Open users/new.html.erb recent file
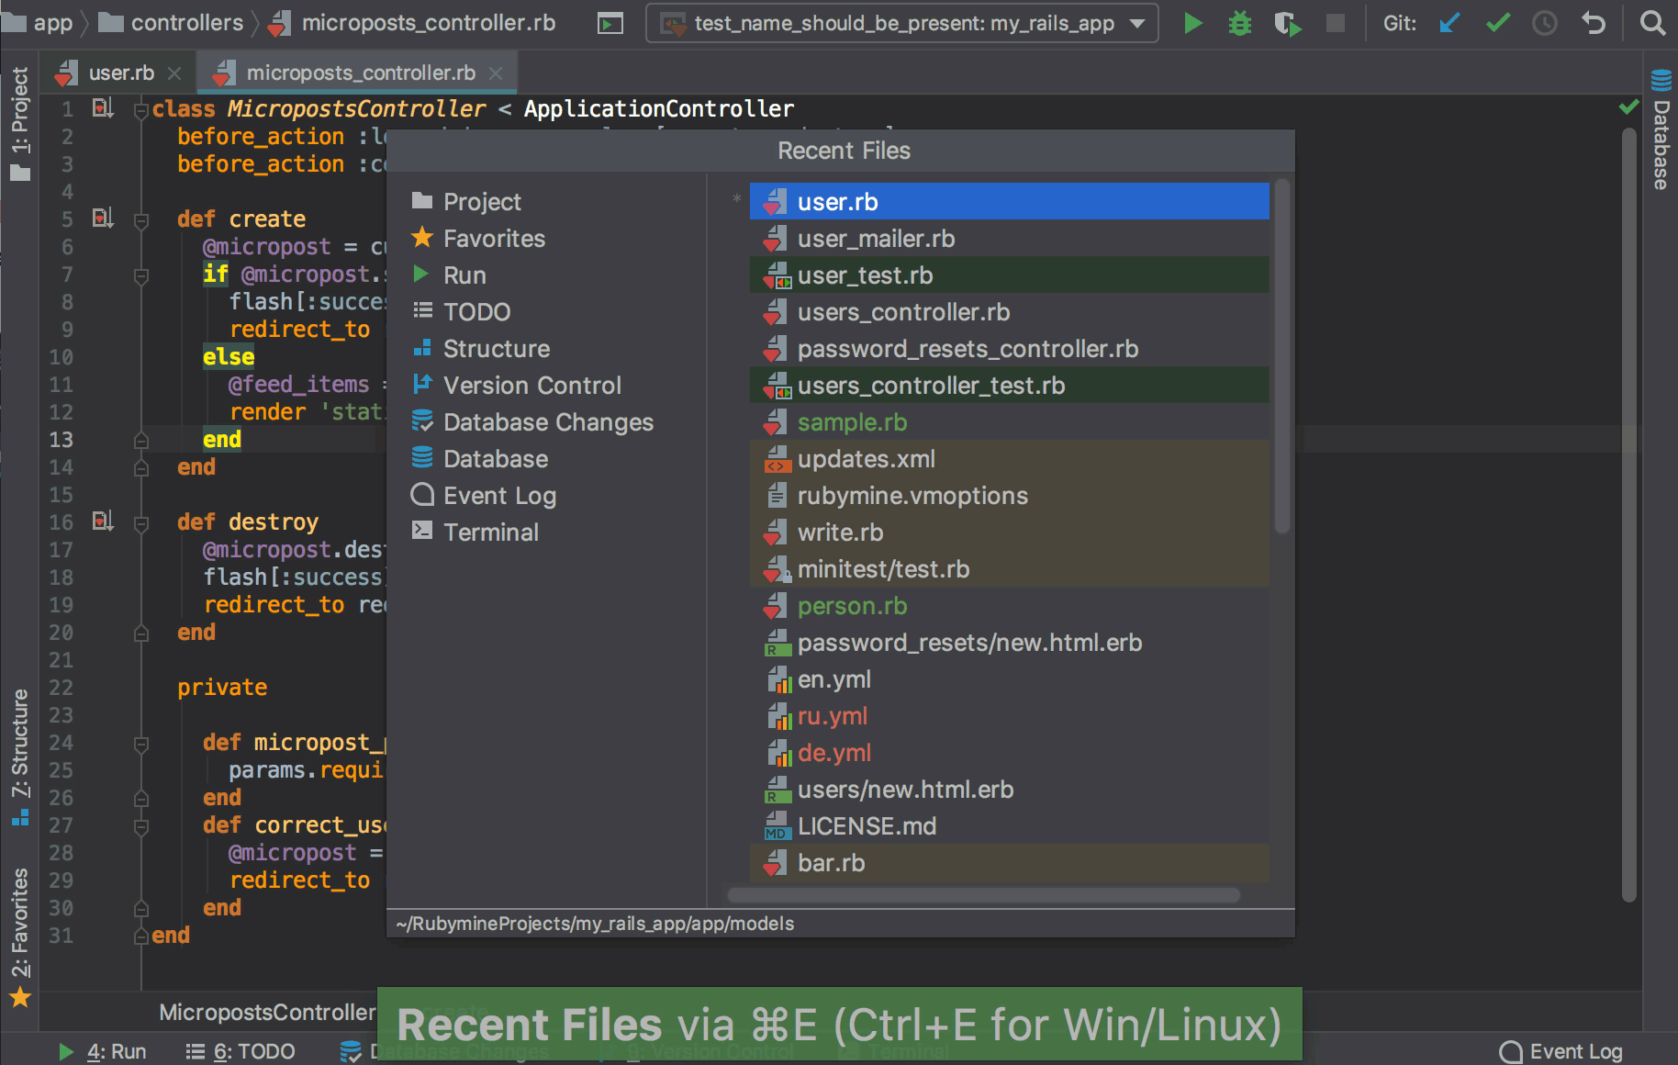 pos(1010,790)
